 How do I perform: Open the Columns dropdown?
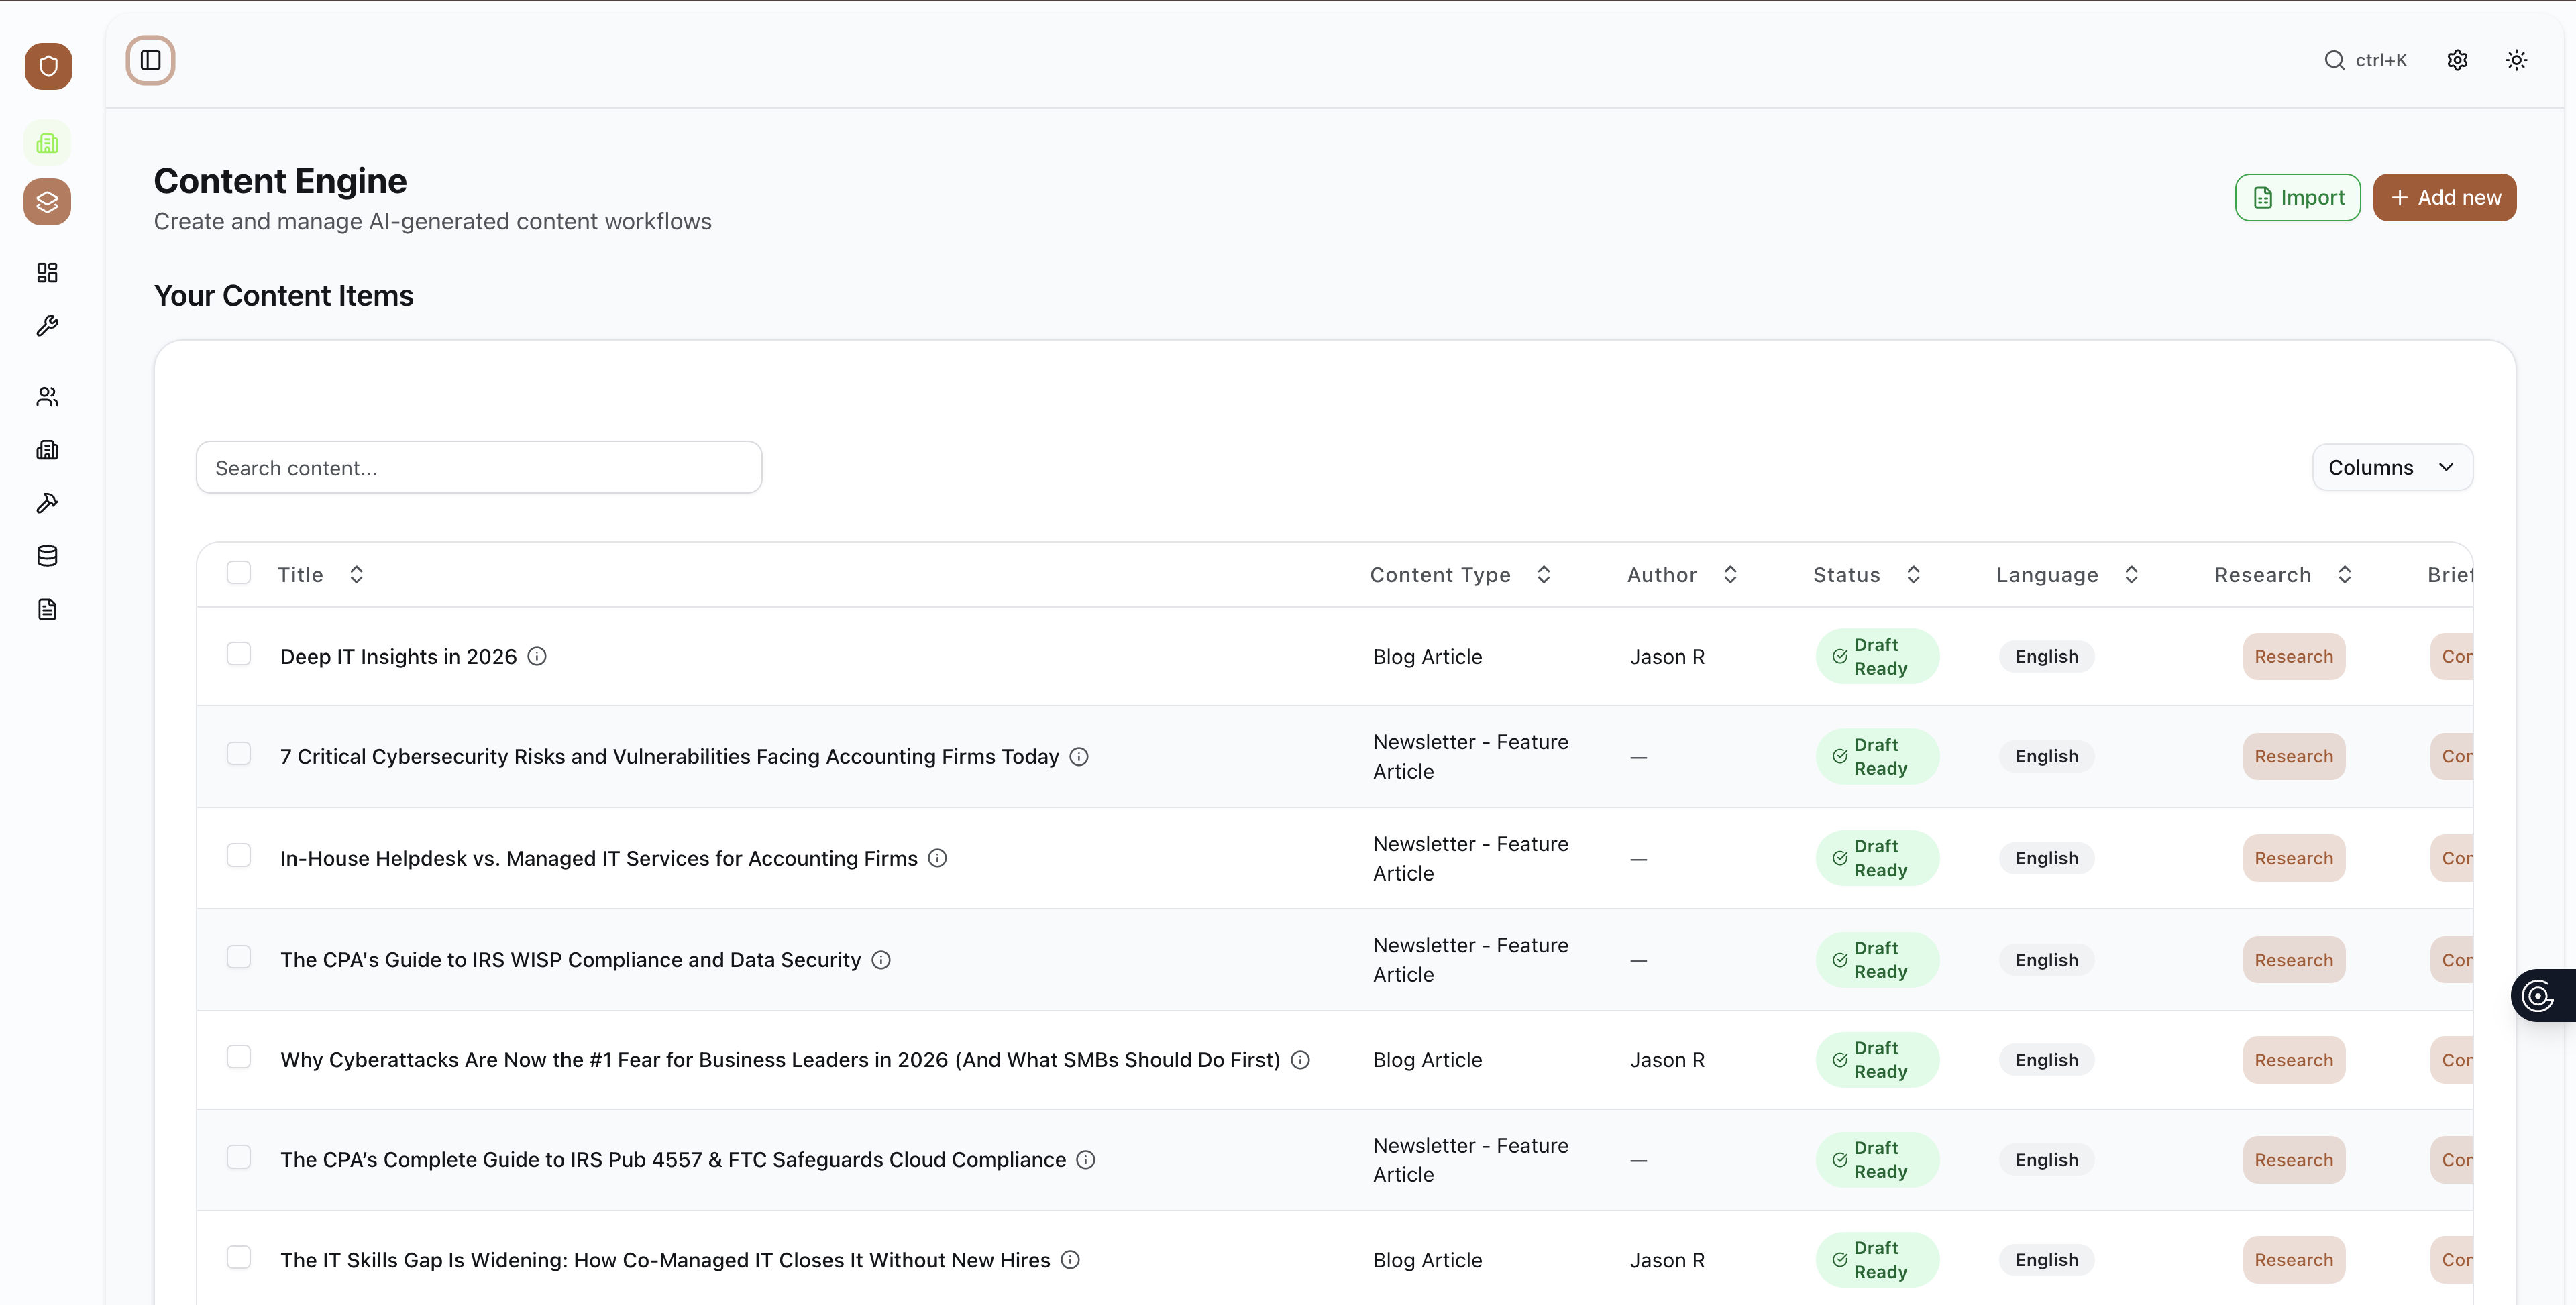pos(2392,467)
